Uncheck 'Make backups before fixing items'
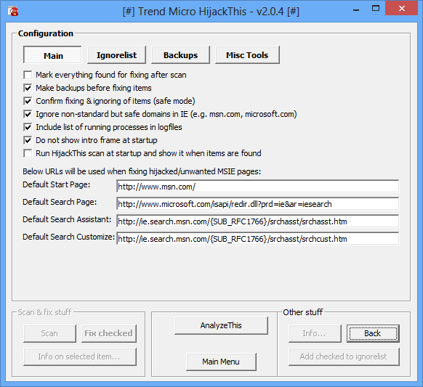This screenshot has height=387, width=423. coord(28,88)
